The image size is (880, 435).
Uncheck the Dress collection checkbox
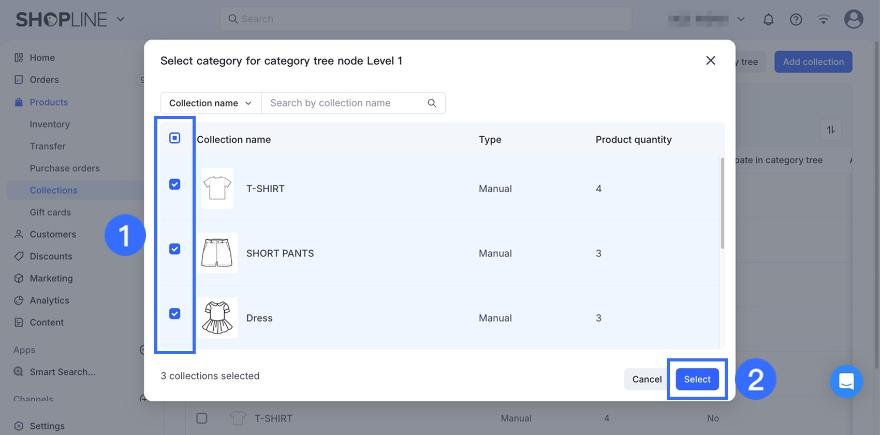click(x=175, y=314)
